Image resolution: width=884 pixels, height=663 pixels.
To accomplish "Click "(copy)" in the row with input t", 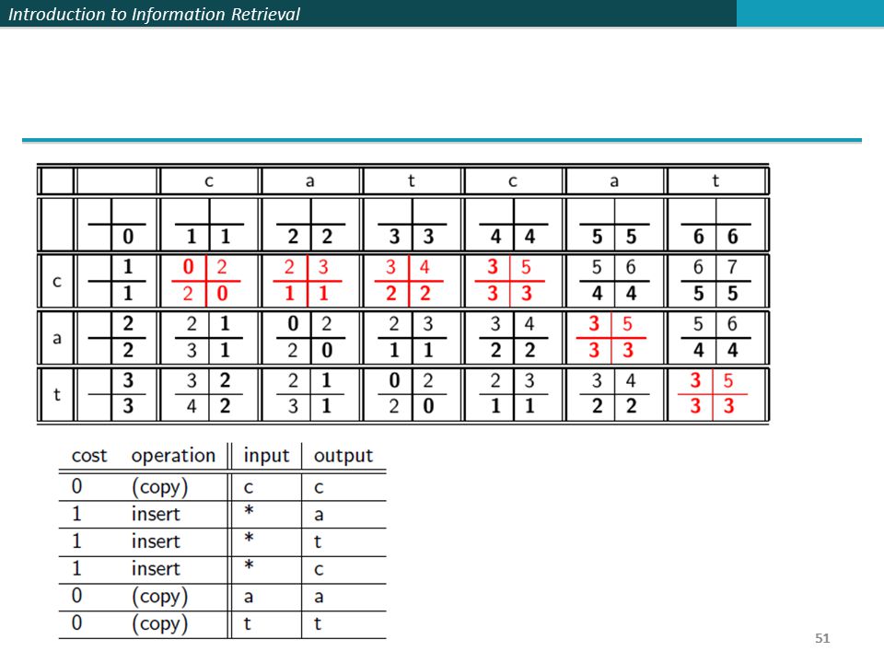I will (x=159, y=623).
